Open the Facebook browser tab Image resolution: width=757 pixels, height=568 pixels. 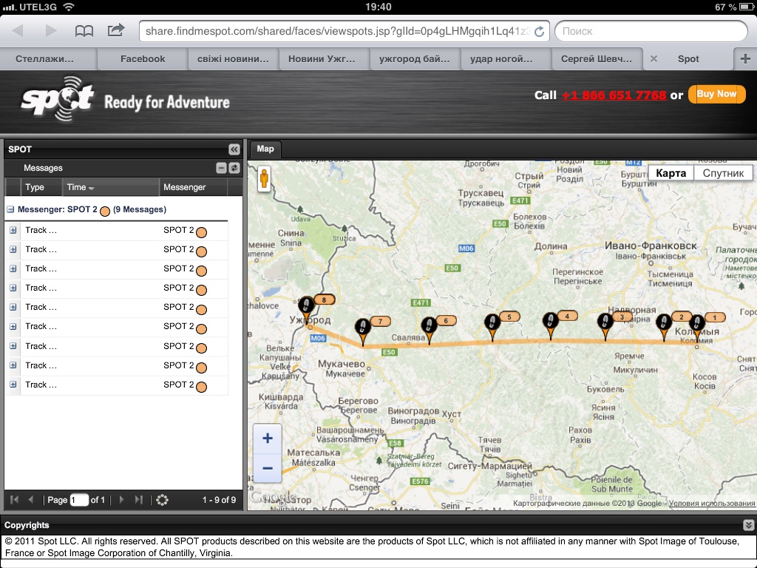(143, 58)
